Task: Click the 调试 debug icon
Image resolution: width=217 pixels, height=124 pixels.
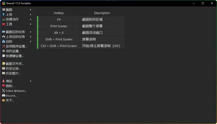Action: pos(4,81)
